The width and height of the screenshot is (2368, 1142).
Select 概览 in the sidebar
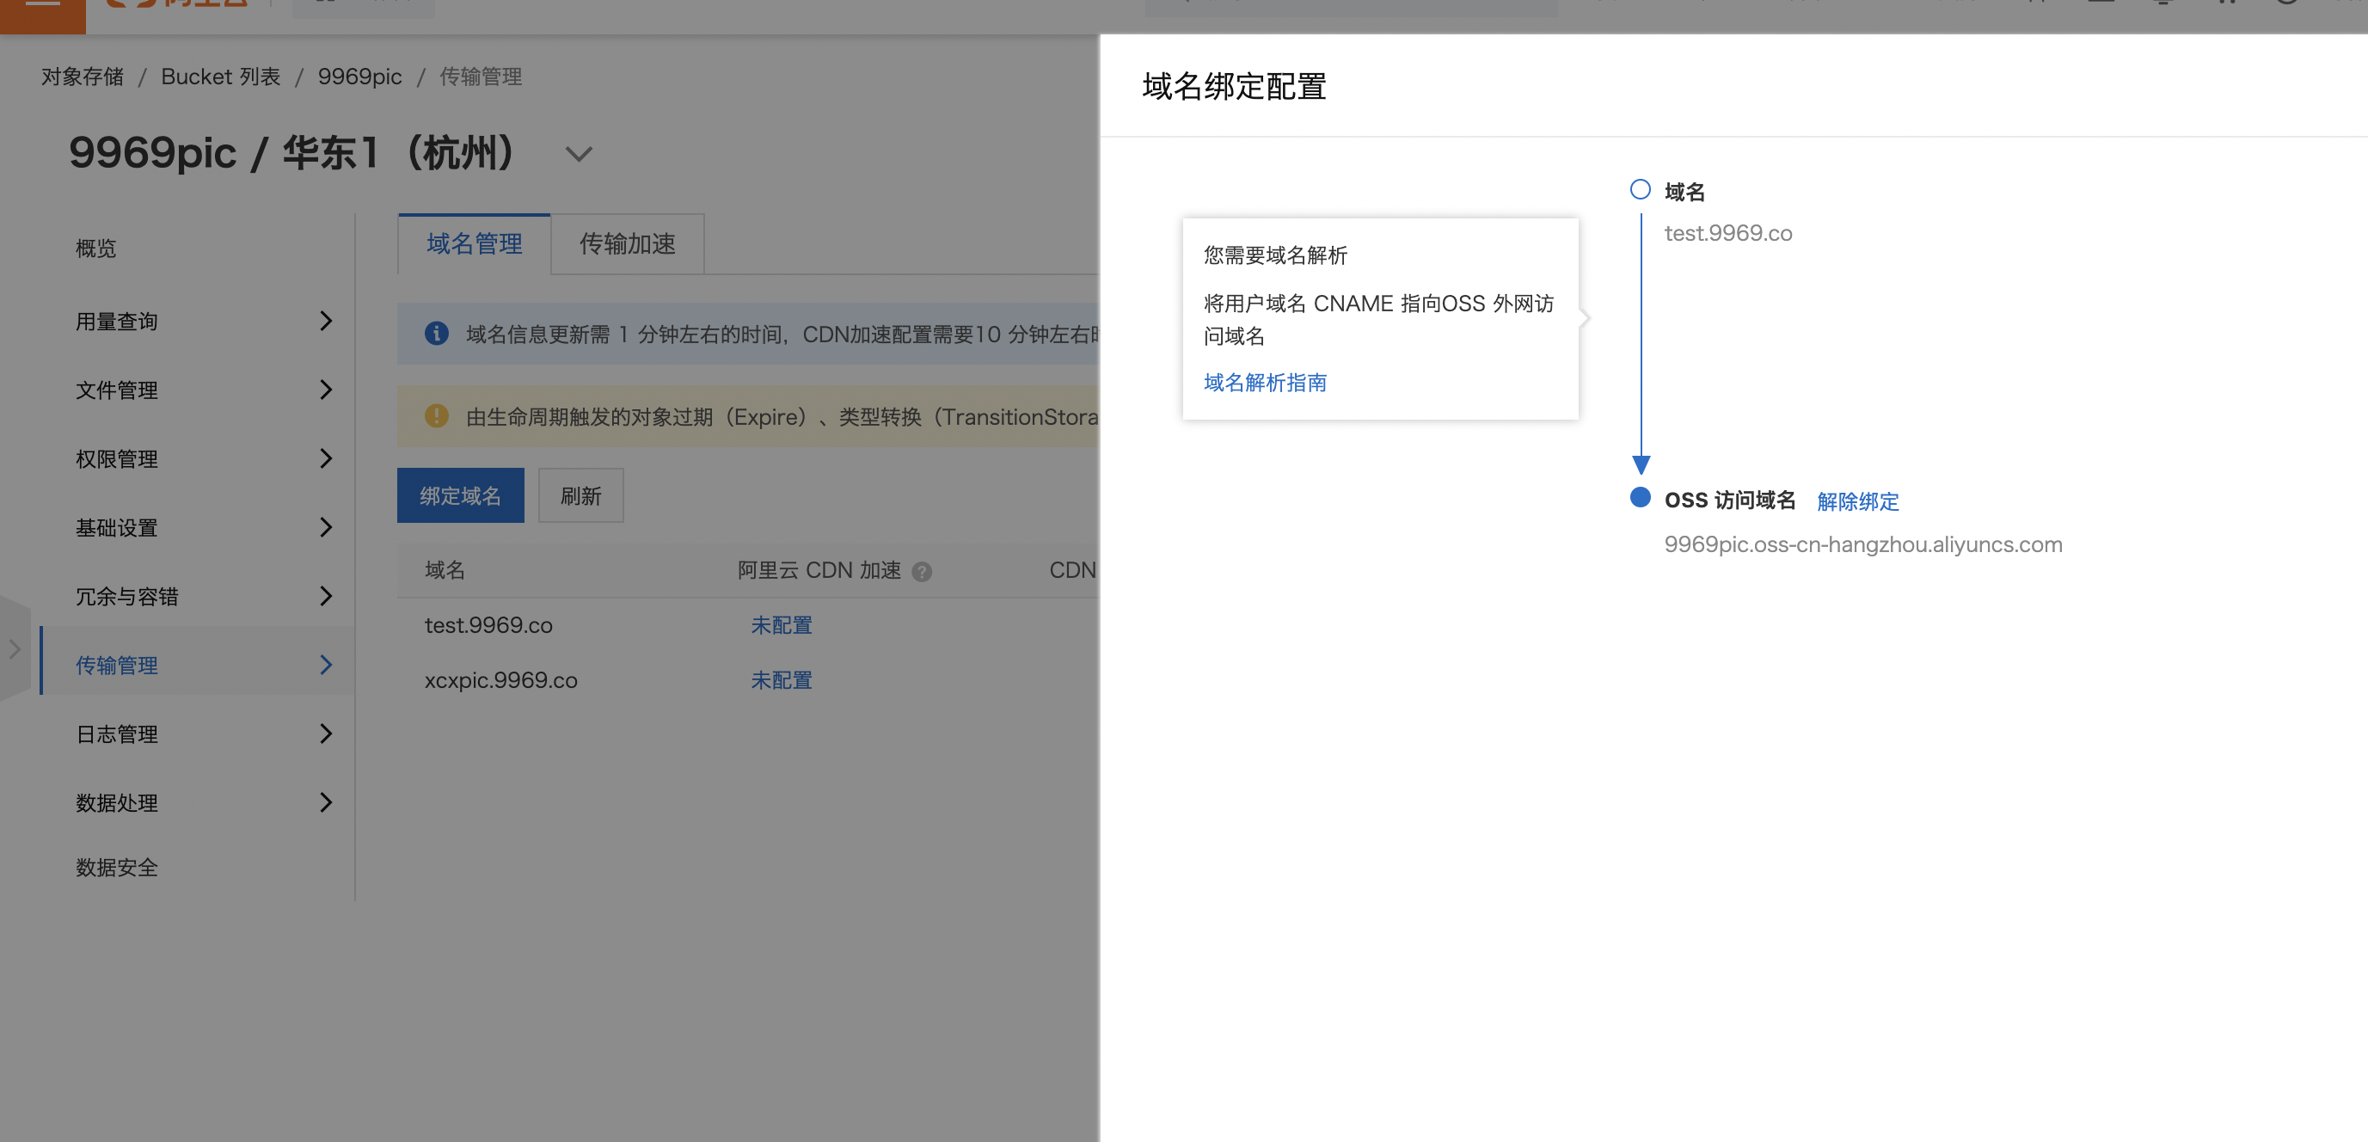[x=96, y=249]
